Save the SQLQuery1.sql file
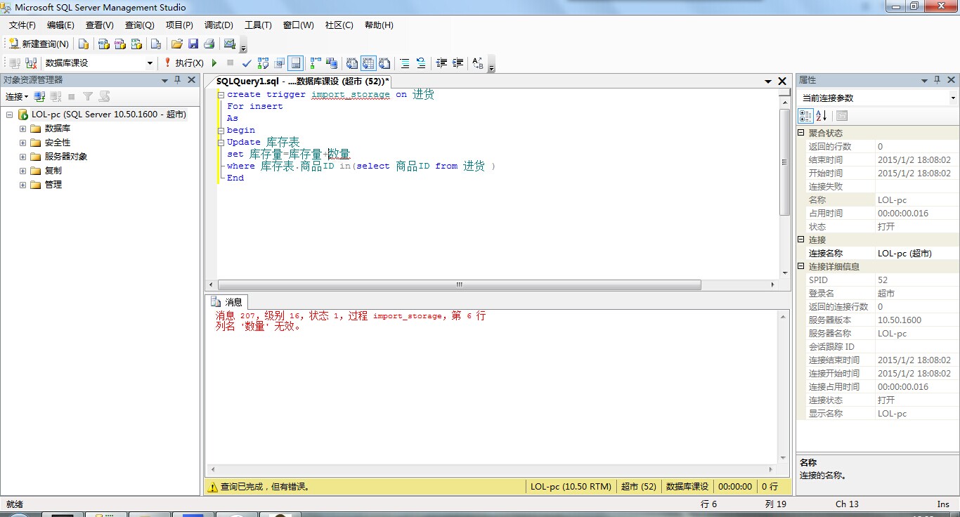Viewport: 960px width, 517px height. (193, 44)
